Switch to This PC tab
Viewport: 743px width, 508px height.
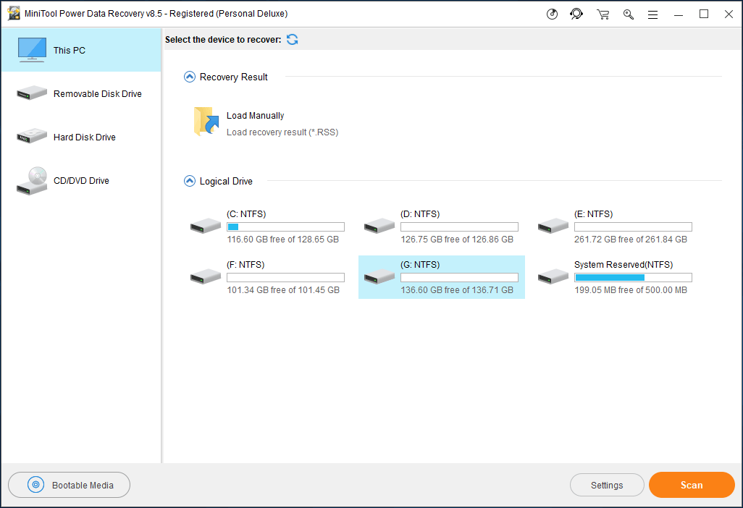click(x=80, y=51)
